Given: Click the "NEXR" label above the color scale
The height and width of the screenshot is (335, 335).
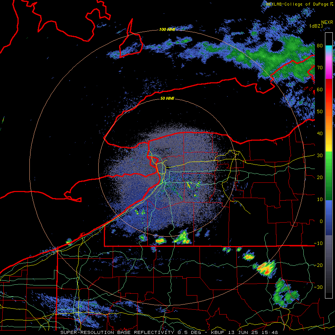Looking at the screenshot, I should 327,22.
